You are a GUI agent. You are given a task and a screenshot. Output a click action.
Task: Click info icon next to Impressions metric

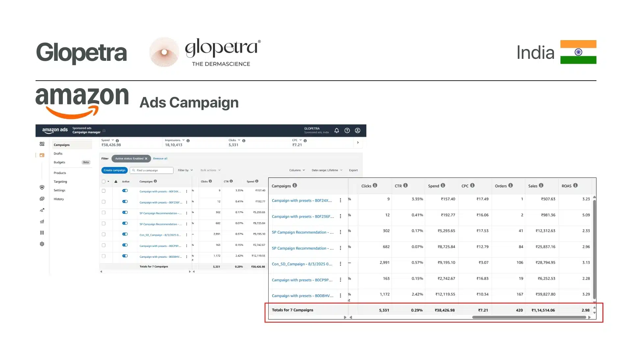pyautogui.click(x=188, y=140)
